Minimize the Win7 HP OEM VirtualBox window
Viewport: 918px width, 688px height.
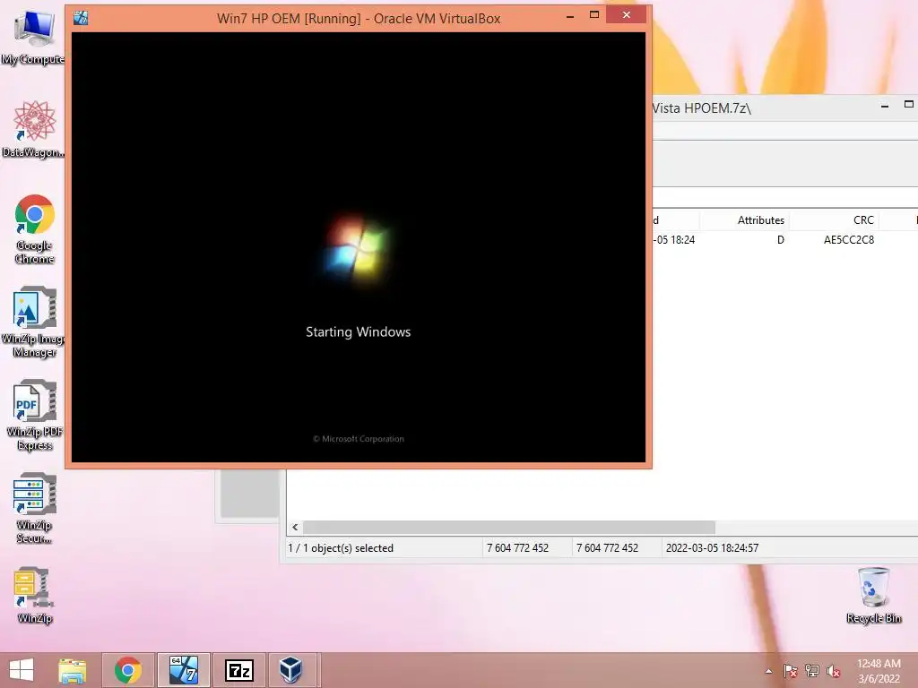[x=570, y=16]
